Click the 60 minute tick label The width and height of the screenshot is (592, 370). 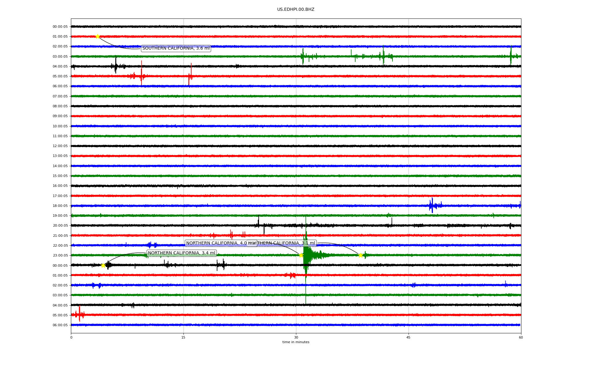coord(521,337)
